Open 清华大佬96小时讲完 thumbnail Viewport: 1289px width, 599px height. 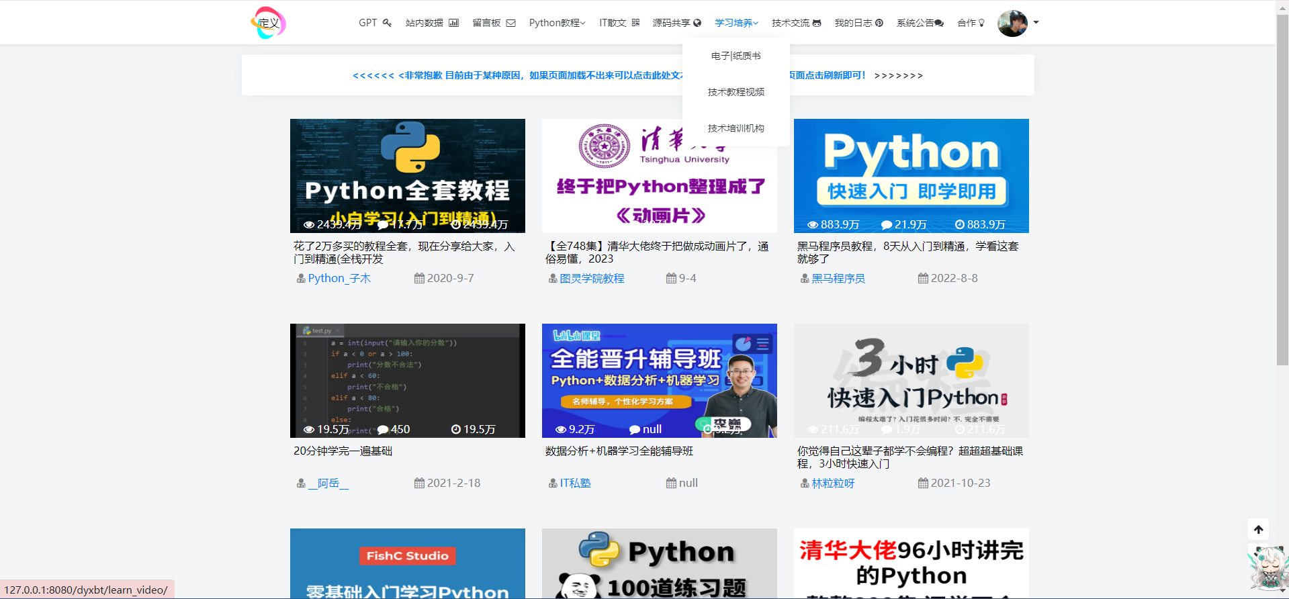pyautogui.click(x=912, y=563)
